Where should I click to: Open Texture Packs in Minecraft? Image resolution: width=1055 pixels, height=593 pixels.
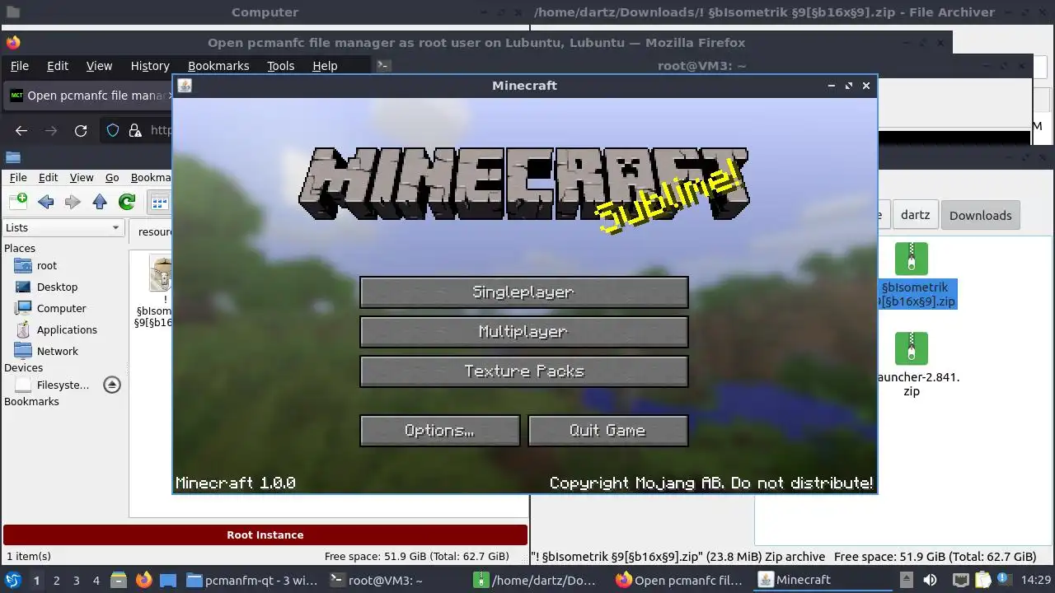click(x=523, y=371)
